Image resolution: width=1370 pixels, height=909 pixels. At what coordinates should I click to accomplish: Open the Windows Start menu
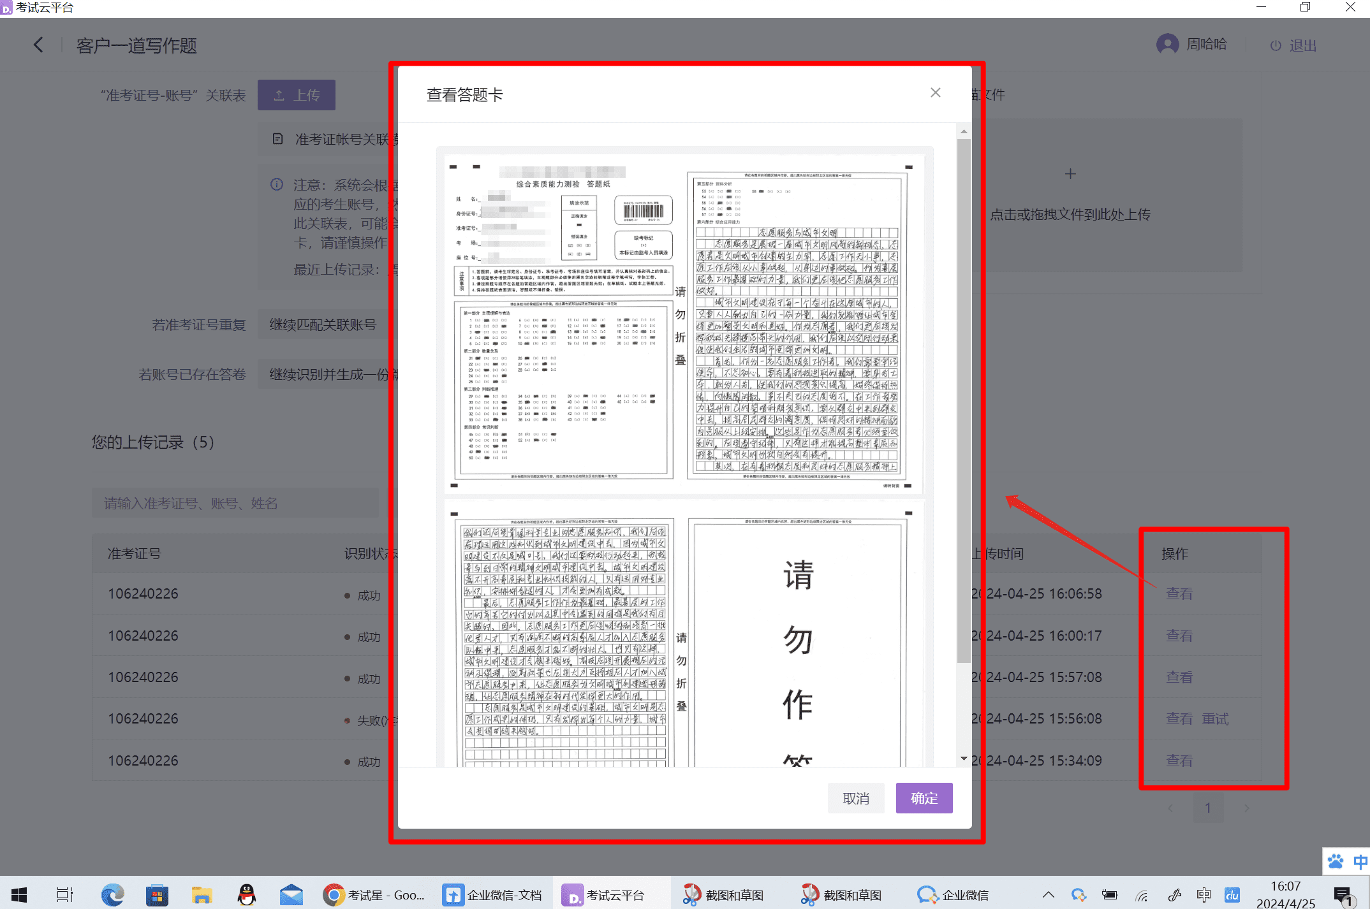pyautogui.click(x=19, y=895)
